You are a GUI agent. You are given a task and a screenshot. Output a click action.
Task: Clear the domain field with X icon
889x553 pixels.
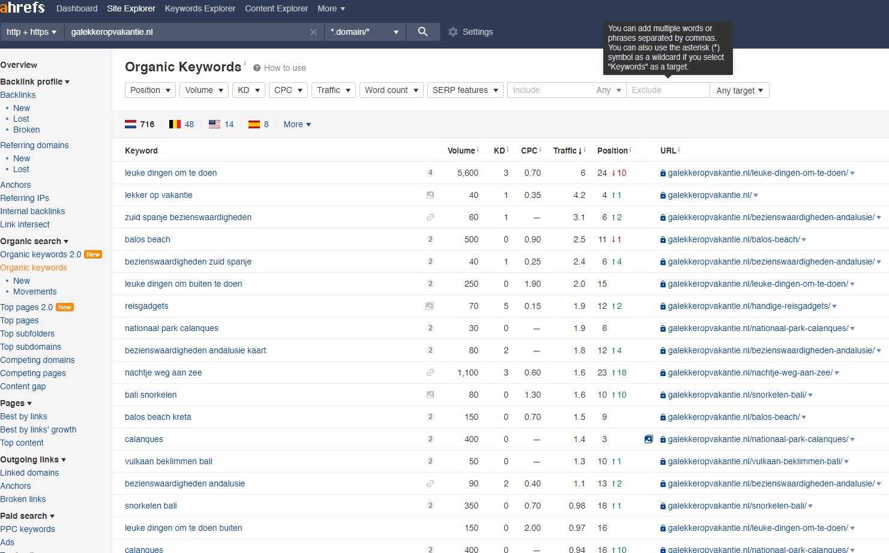[x=313, y=32]
